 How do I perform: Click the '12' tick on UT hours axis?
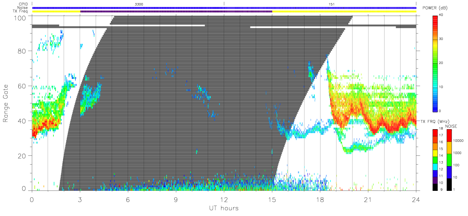[x=224, y=199]
